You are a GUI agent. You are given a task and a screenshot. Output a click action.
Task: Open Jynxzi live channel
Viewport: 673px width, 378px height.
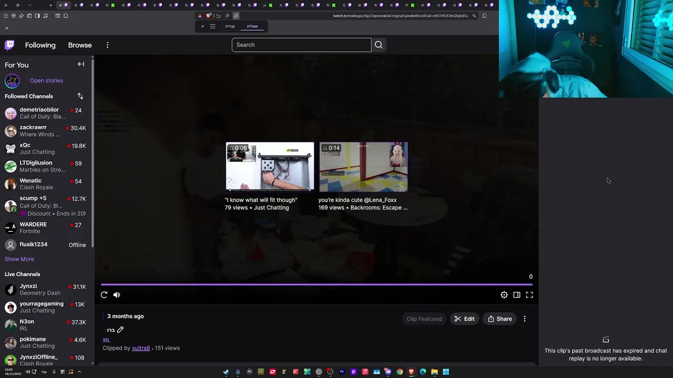click(x=46, y=289)
